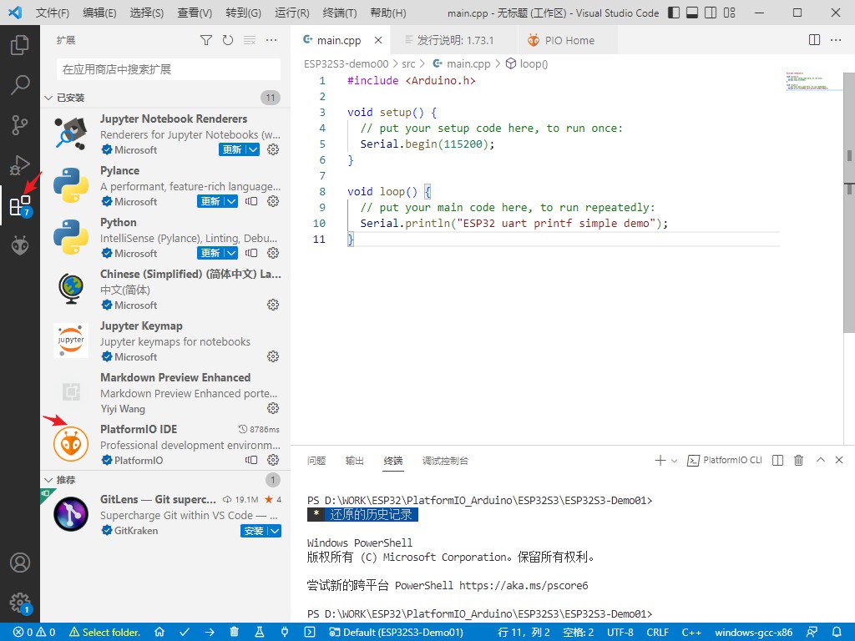Viewport: 855px width, 641px height.
Task: Click the PlatformIO Clean trash icon in status bar
Action: [x=235, y=633]
